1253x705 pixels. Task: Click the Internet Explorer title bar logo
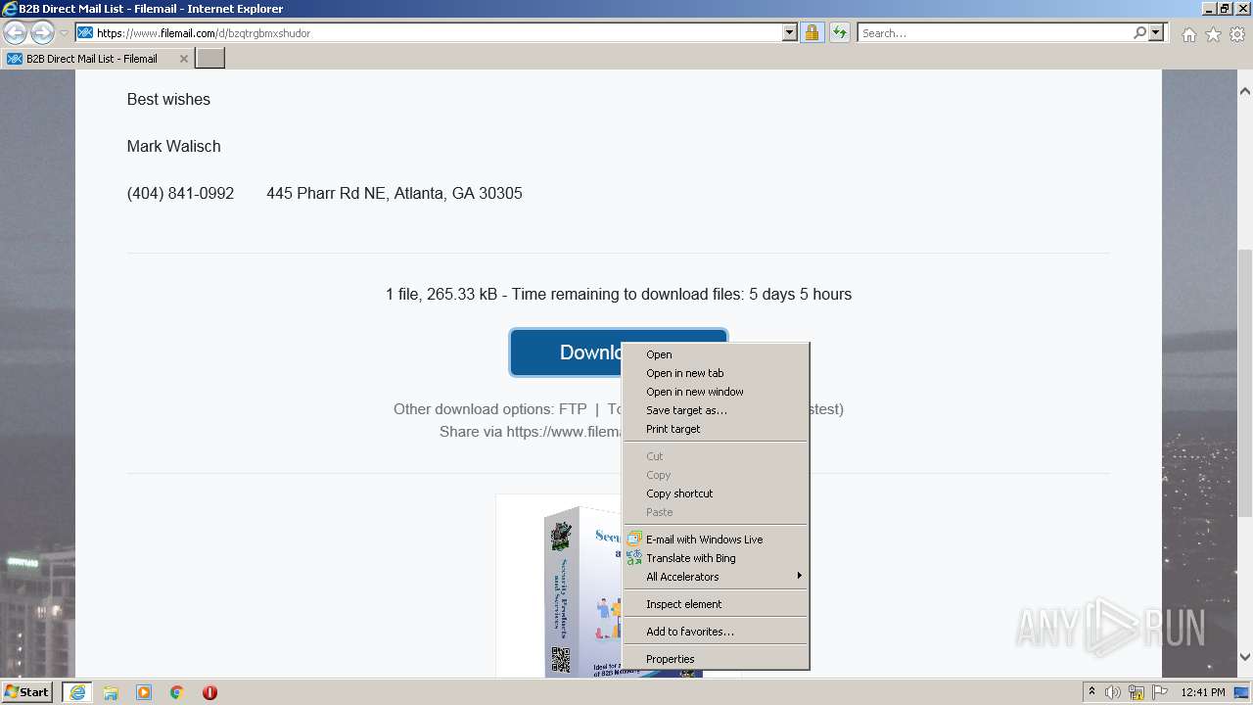point(10,9)
